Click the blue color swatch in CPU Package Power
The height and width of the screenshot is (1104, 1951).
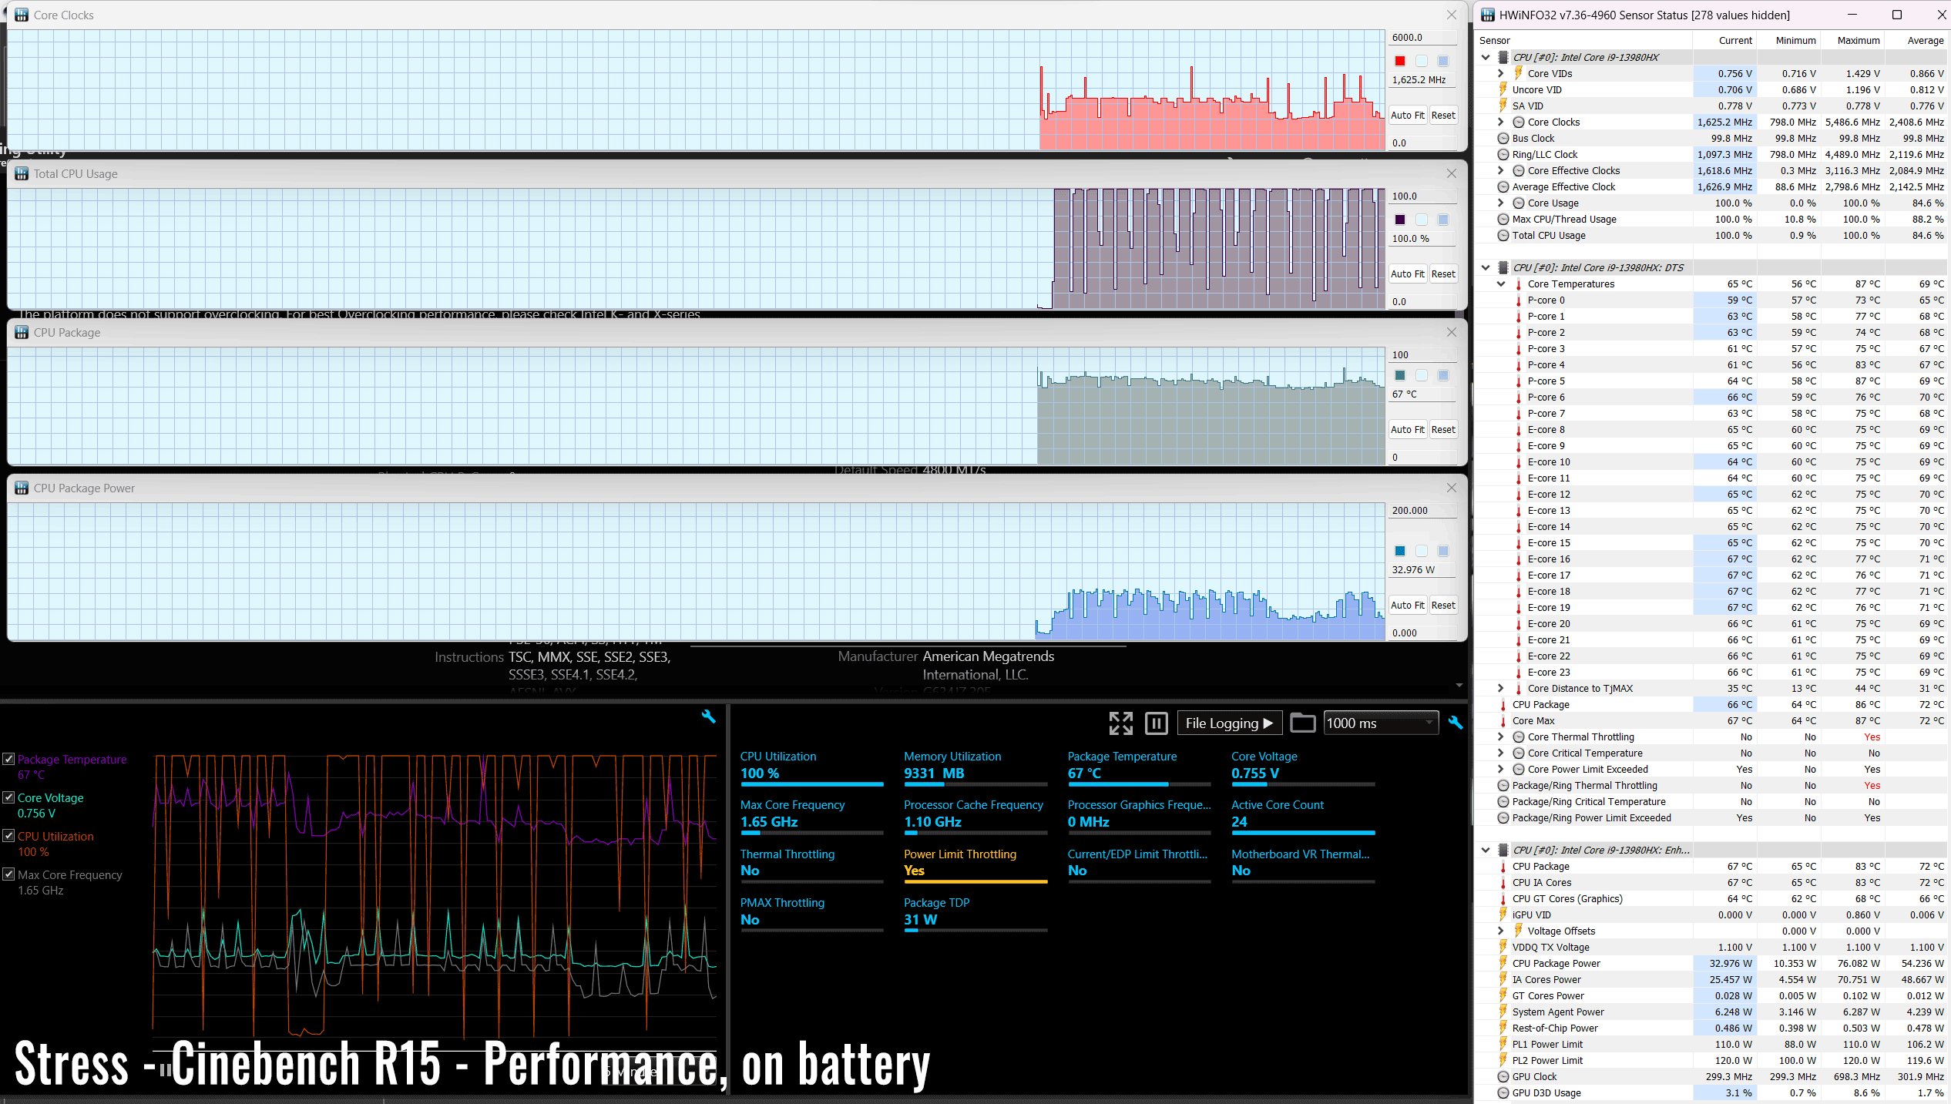coord(1400,551)
